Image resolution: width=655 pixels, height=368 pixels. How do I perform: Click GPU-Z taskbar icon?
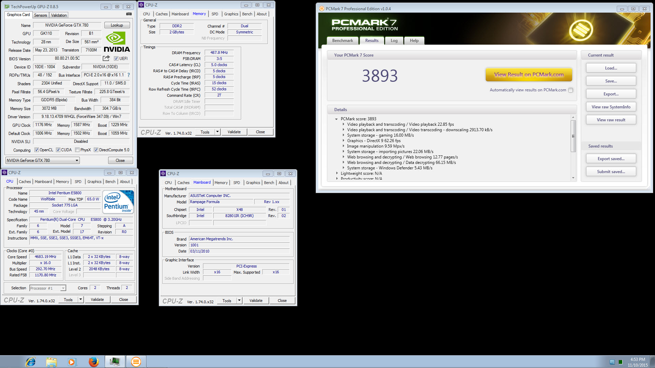pyautogui.click(x=115, y=362)
